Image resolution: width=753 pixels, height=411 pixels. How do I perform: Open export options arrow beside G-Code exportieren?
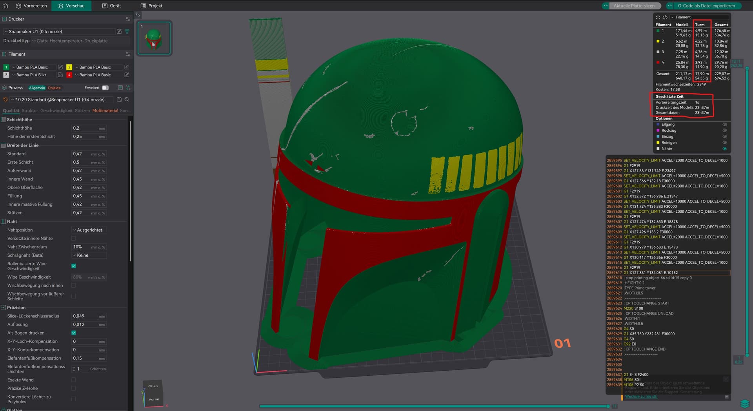click(x=670, y=6)
